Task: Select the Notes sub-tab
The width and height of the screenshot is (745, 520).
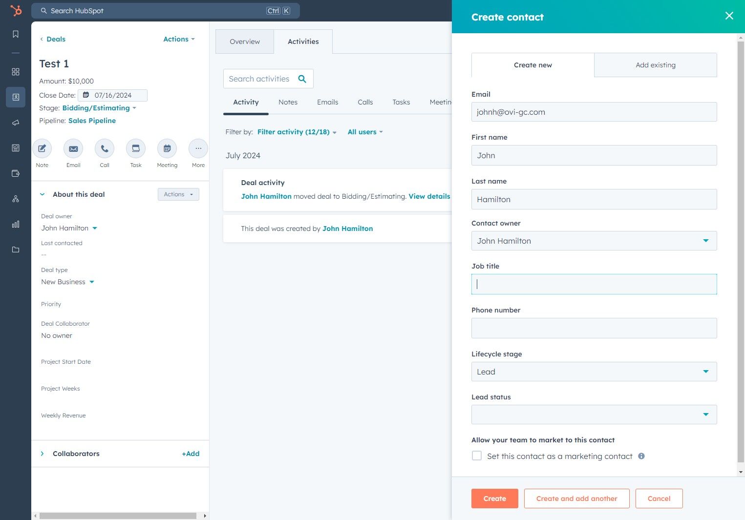Action: point(288,102)
